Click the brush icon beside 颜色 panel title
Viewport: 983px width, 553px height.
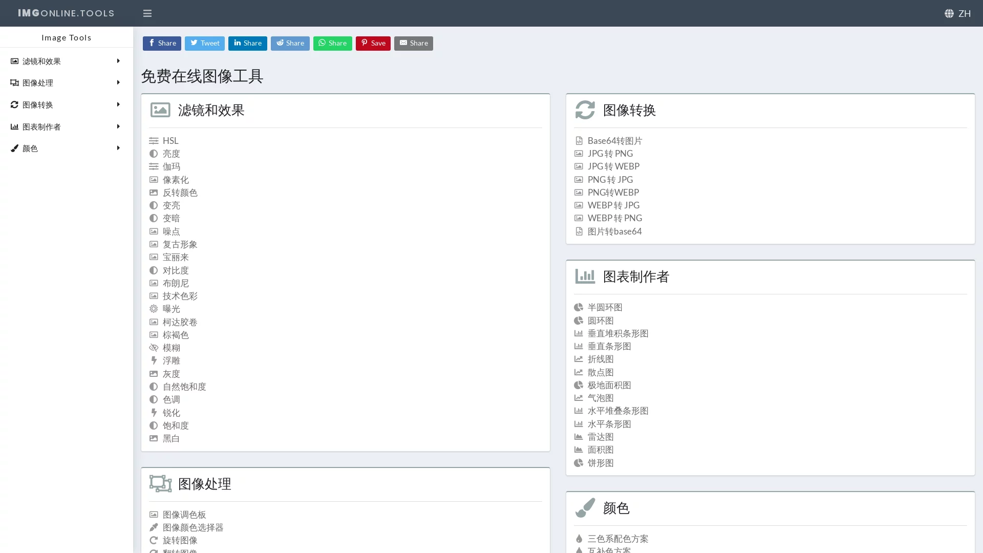coord(585,507)
